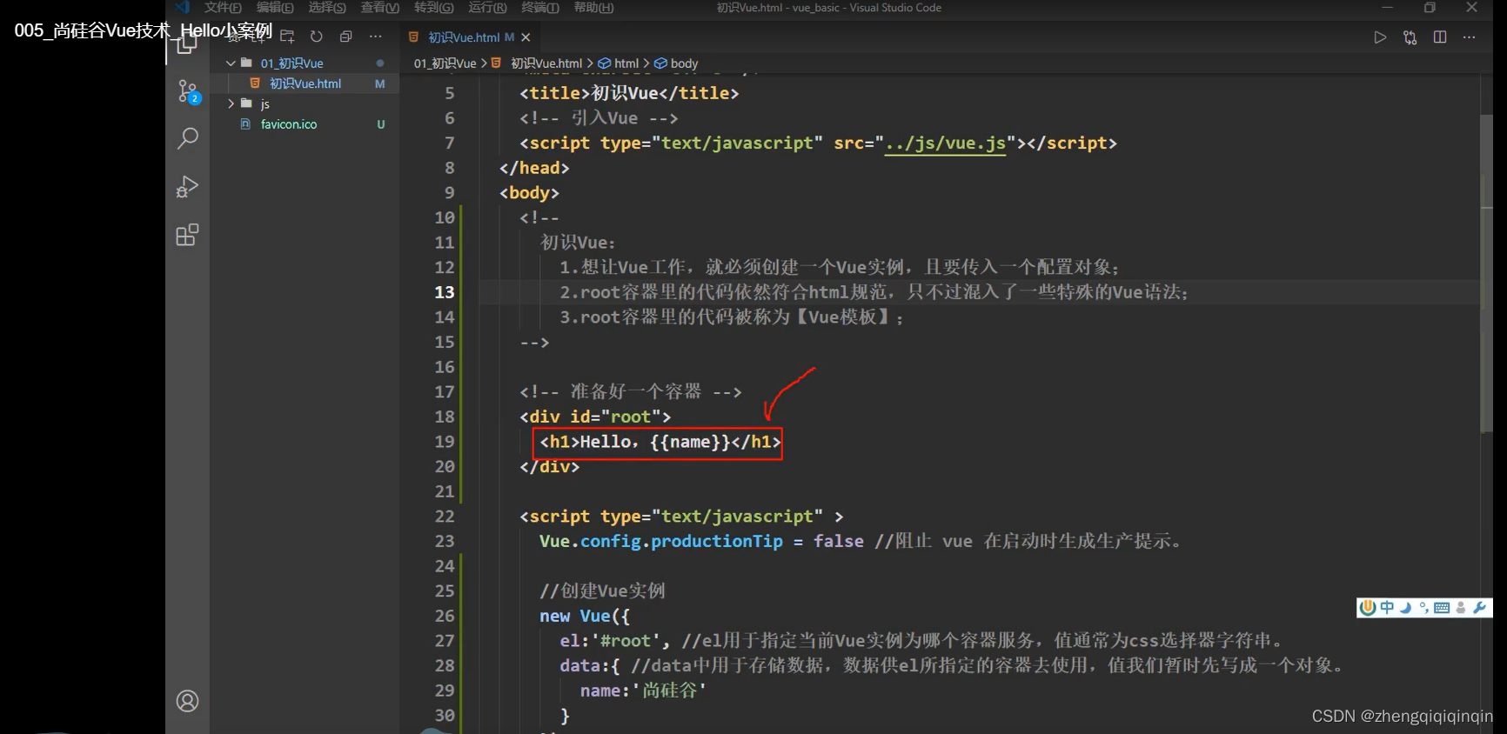Click the Sogou input method logo
Image resolution: width=1507 pixels, height=734 pixels.
click(1368, 608)
